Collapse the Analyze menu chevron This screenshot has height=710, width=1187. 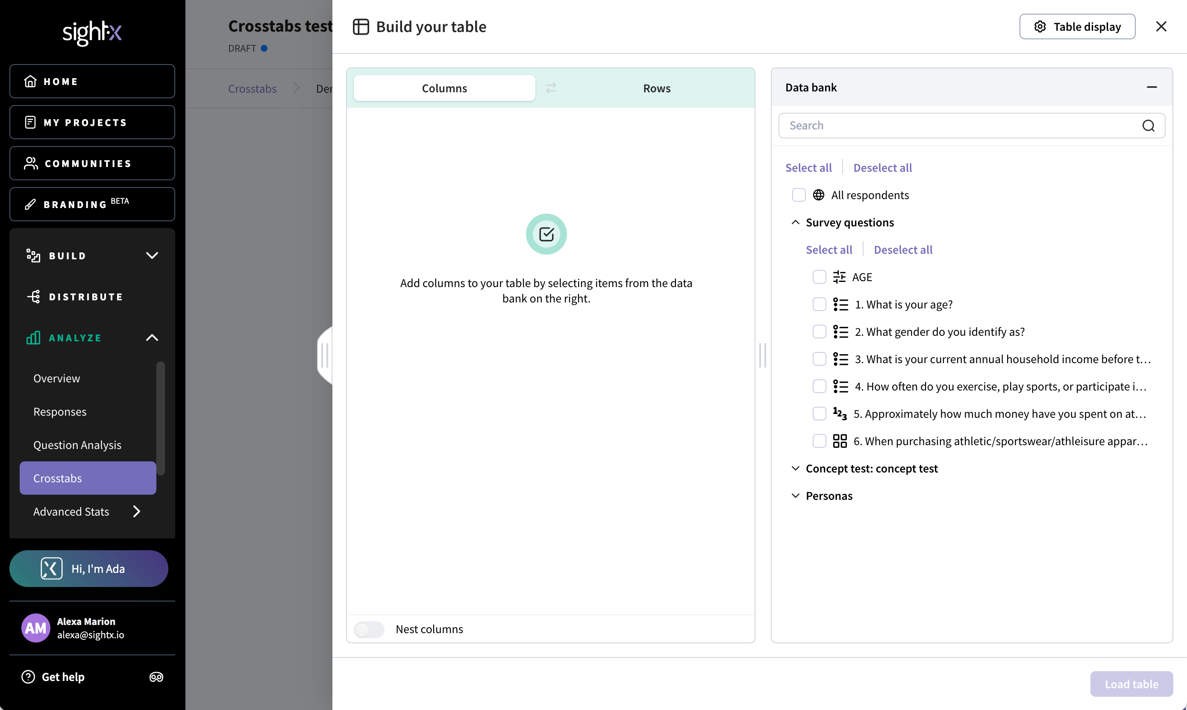(152, 338)
